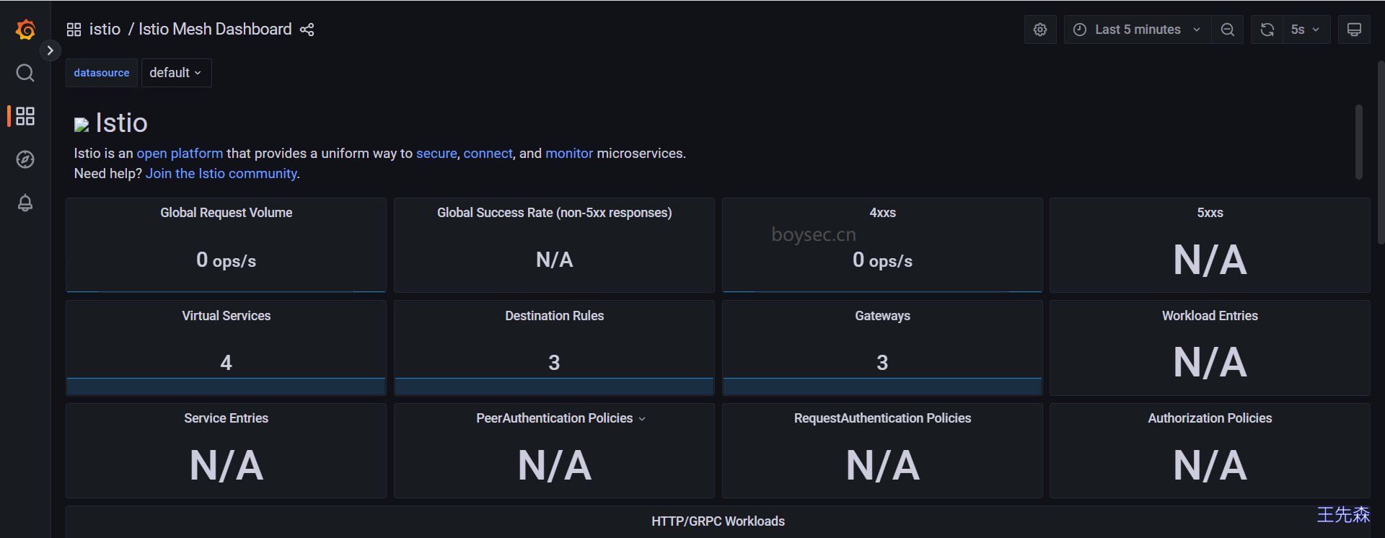Viewport: 1385px width, 538px height.
Task: Refresh the dashboard now
Action: 1267,30
